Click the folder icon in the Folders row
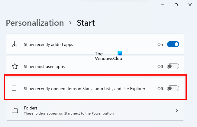This screenshot has width=197, height=127. (15, 110)
